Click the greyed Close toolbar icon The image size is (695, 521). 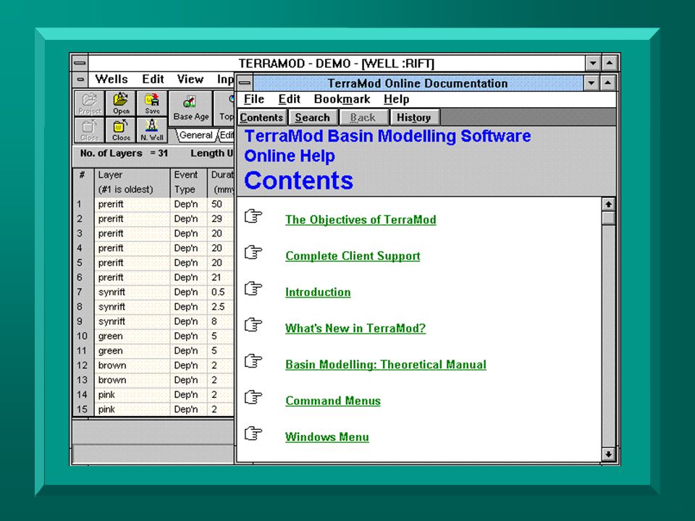(x=90, y=130)
